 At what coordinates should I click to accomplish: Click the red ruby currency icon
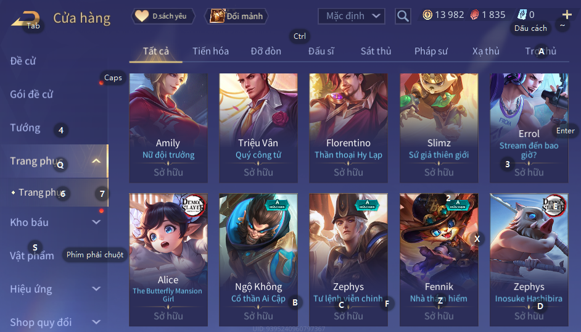click(474, 15)
